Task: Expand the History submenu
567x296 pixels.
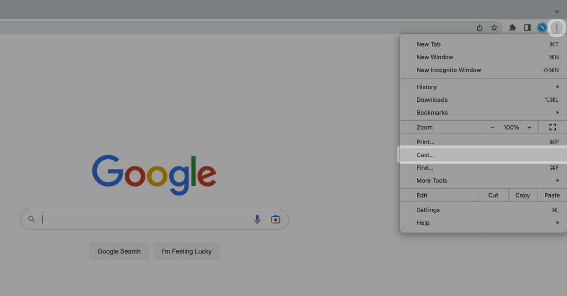Action: tap(483, 87)
